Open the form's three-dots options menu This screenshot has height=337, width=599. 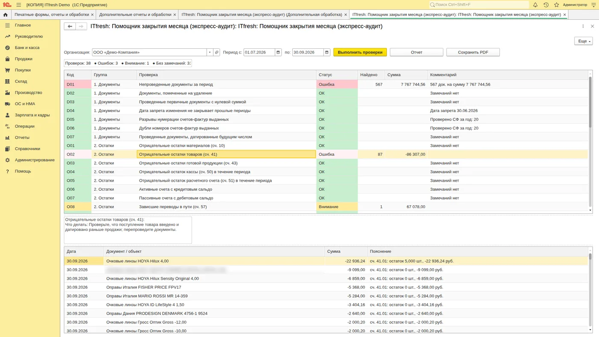point(583,26)
